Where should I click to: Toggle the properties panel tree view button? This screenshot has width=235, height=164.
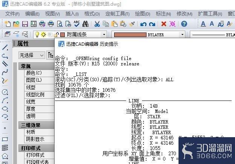pos(51,56)
